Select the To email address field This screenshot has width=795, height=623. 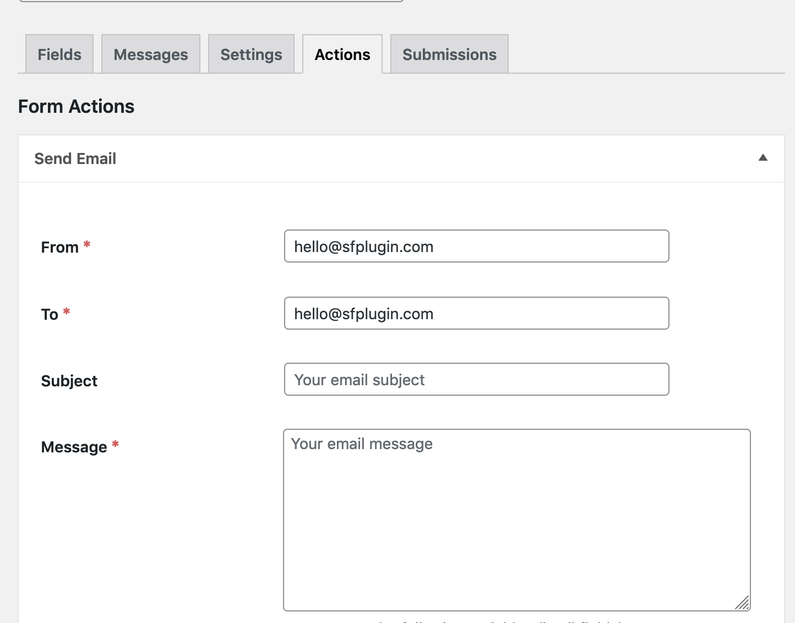point(476,313)
